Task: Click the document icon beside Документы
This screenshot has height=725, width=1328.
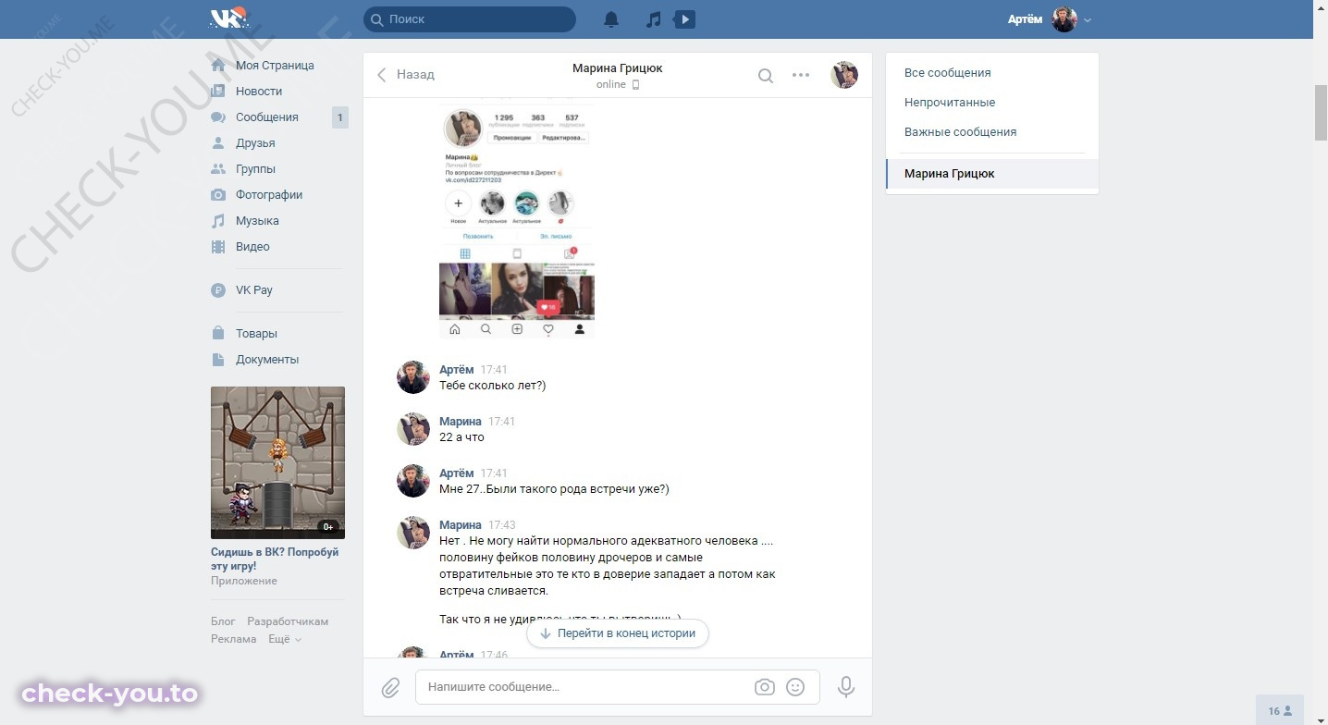Action: pos(218,360)
